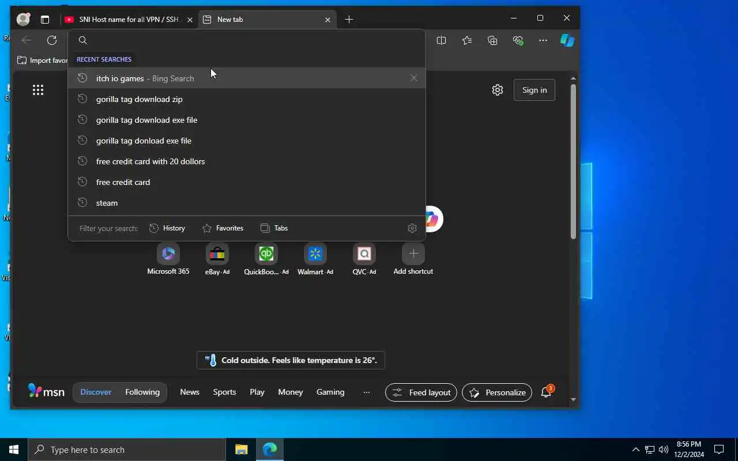
Task: Open the Action Center notifications icon
Action: click(x=719, y=449)
